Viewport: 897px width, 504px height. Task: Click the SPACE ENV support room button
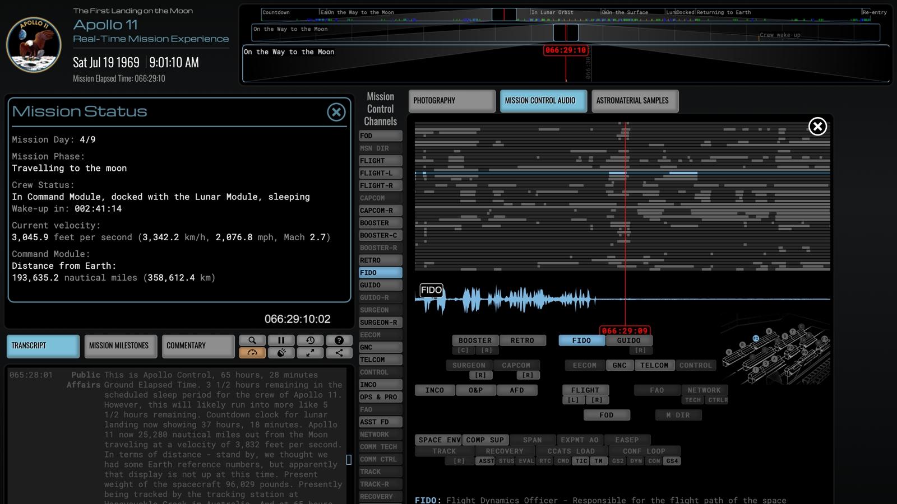pyautogui.click(x=439, y=440)
